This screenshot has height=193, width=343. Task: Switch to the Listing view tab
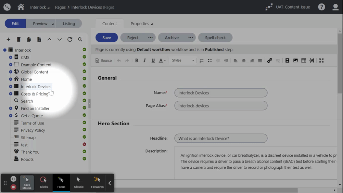[69, 24]
